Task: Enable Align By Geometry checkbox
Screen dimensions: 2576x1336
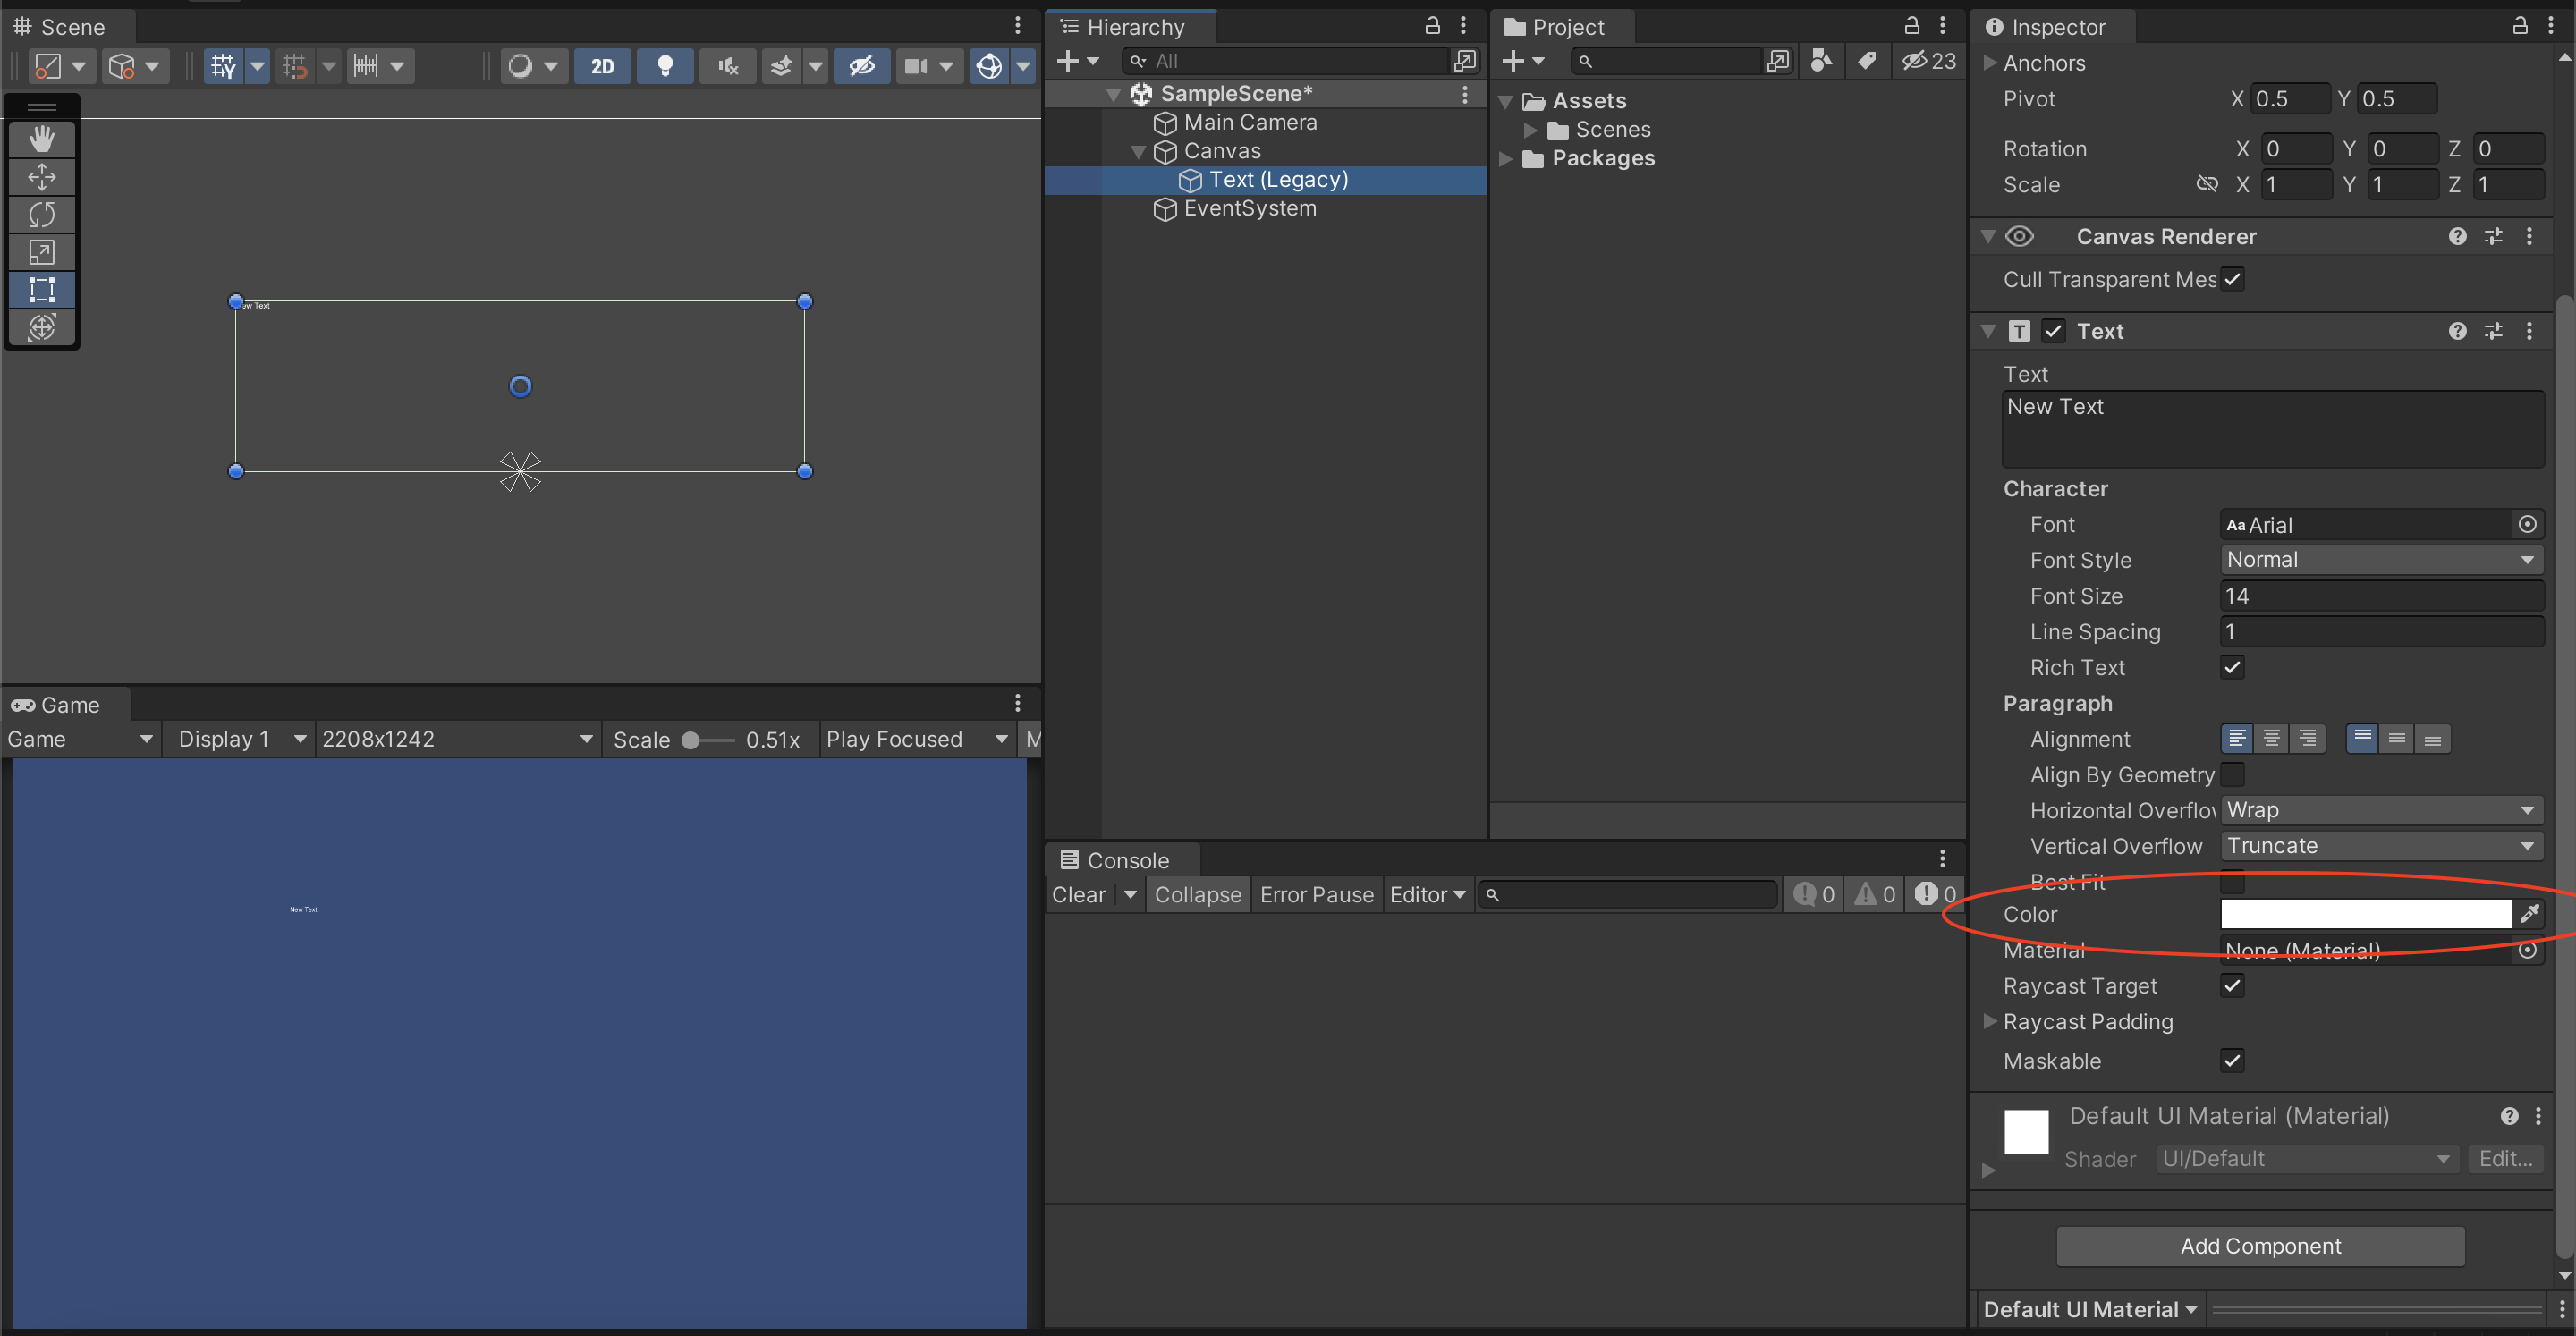Action: tap(2232, 775)
